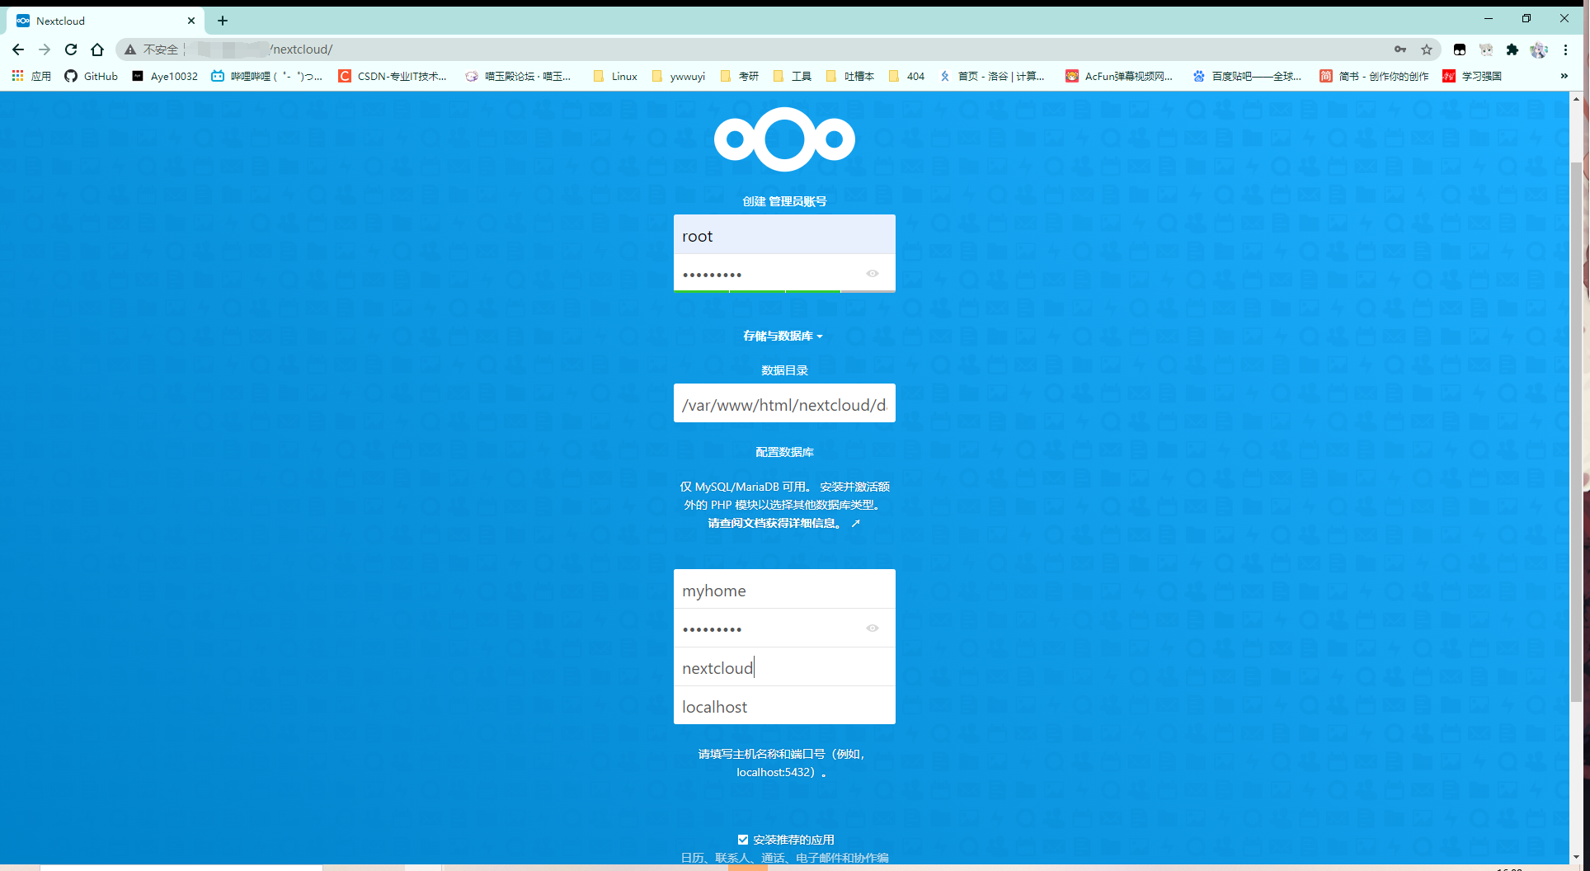Image resolution: width=1590 pixels, height=871 pixels.
Task: Expand the 考研 bookmark folder
Action: pos(739,76)
